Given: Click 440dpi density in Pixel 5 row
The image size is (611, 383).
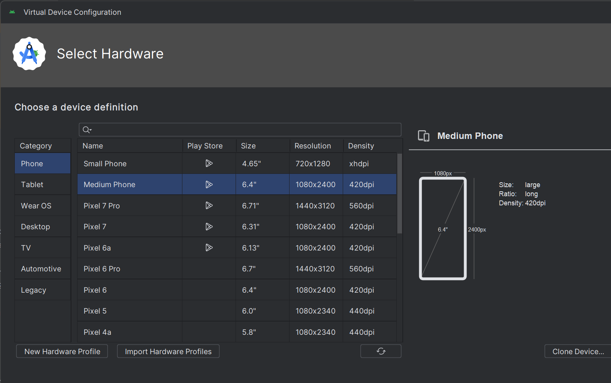Looking at the screenshot, I should (x=370, y=311).
